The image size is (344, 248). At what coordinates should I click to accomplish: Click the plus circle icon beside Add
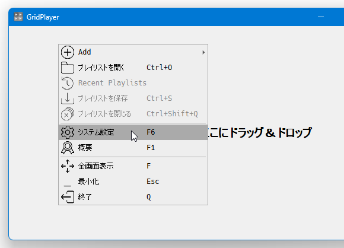(x=68, y=52)
